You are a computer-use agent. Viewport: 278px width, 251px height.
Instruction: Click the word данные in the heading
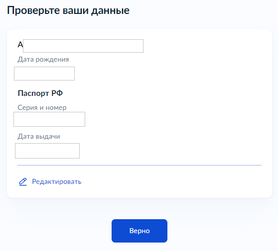111,10
